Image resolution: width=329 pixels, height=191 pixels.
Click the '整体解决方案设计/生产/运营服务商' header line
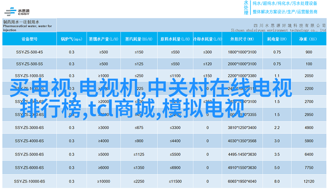point(285,12)
